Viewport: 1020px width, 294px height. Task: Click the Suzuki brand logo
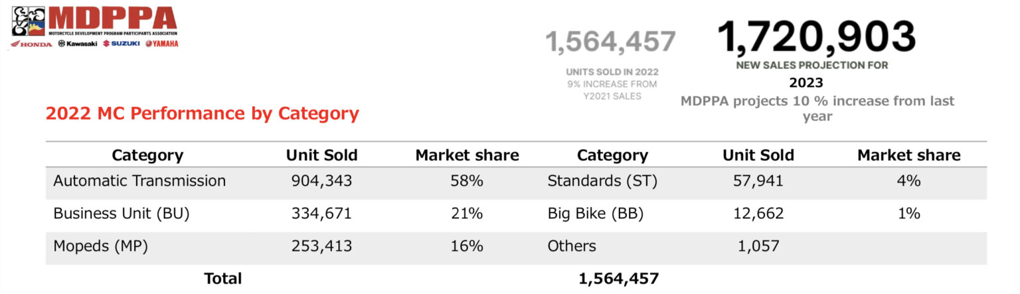click(121, 44)
